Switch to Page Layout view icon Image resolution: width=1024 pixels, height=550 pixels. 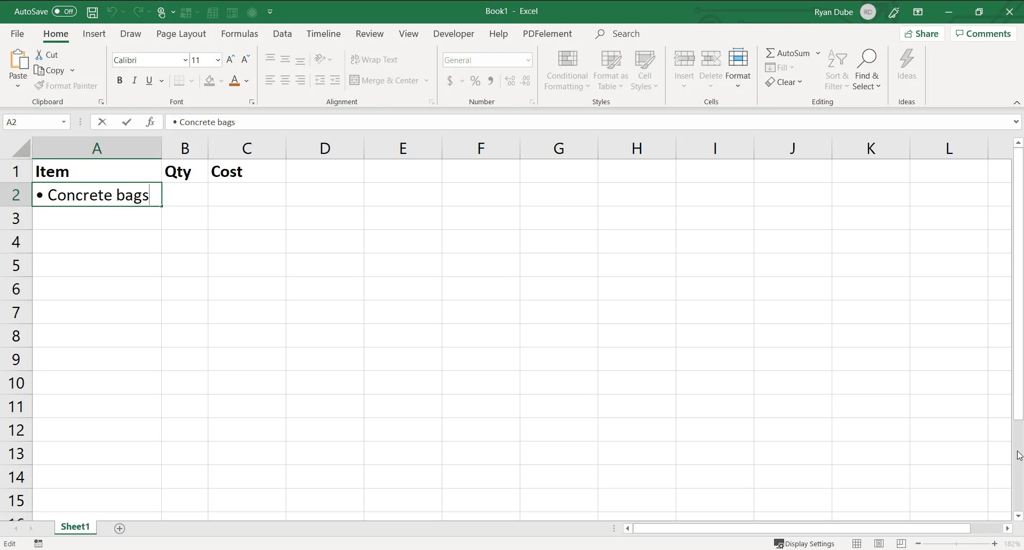tap(879, 544)
